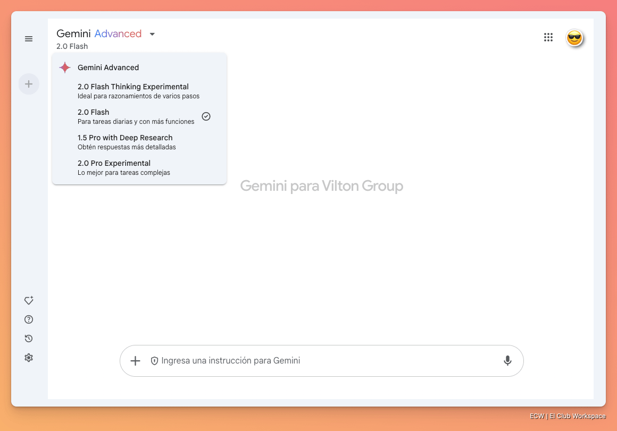
Task: Open the Settings gear icon
Action: [29, 358]
